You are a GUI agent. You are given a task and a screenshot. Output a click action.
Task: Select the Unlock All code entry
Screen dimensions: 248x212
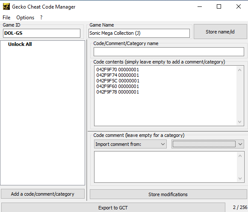pyautogui.click(x=20, y=44)
